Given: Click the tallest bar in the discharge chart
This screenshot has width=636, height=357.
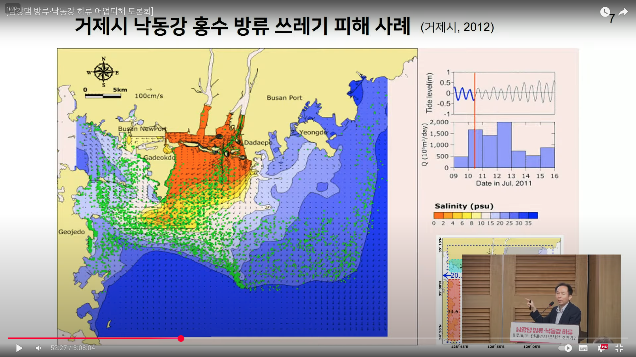Looking at the screenshot, I should tap(504, 145).
